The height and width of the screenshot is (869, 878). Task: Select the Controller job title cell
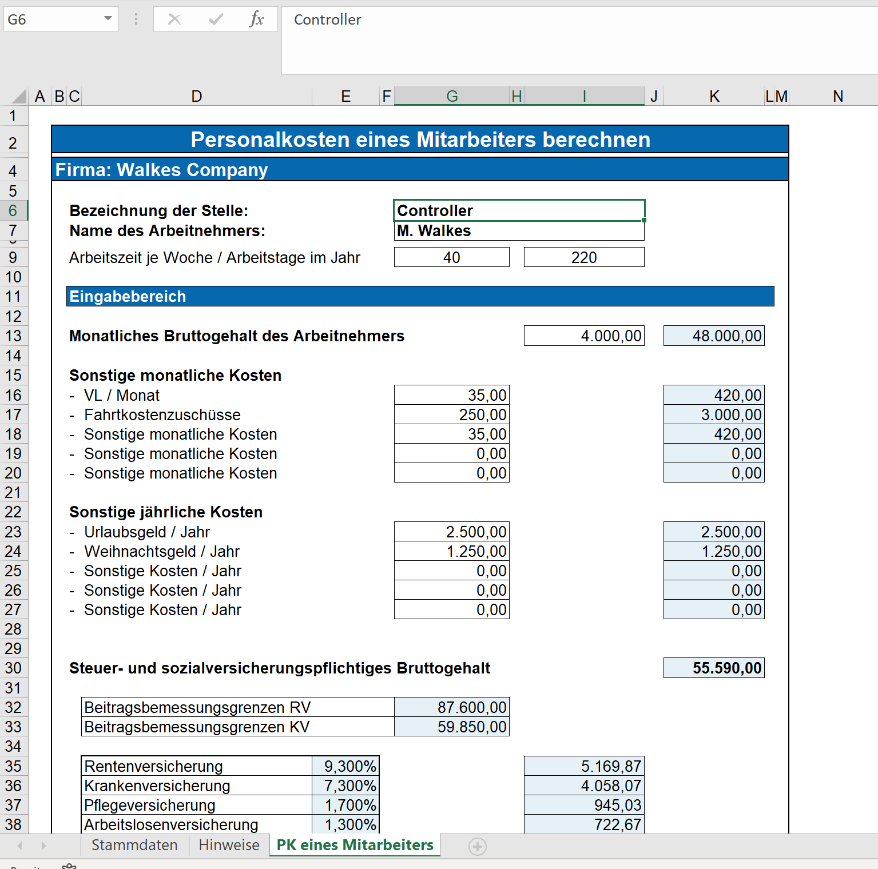coord(519,210)
